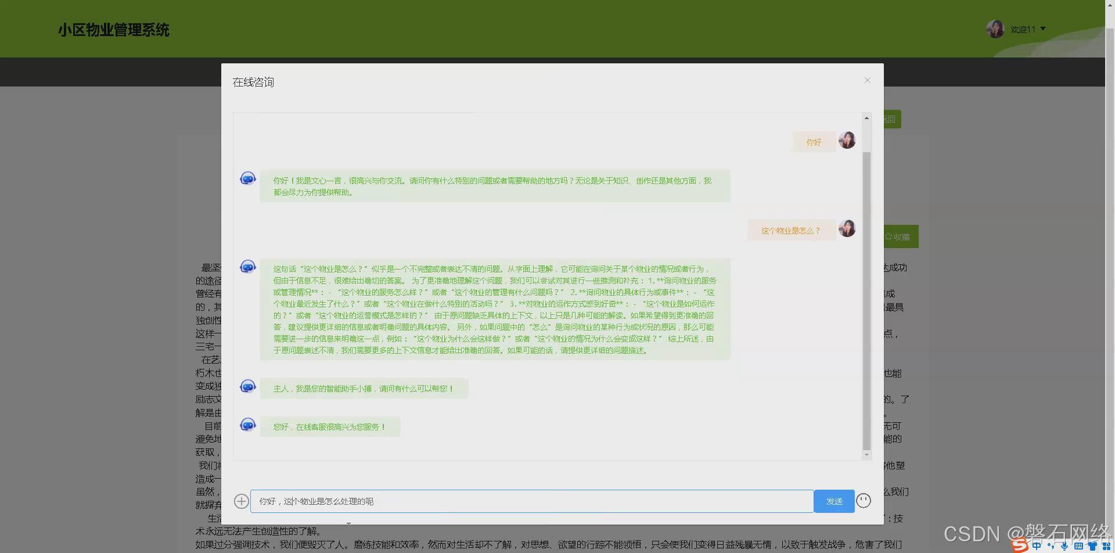The width and height of the screenshot is (1115, 553).
Task: Select the 您好，在线客服很高兴为您服务 message
Action: [330, 427]
